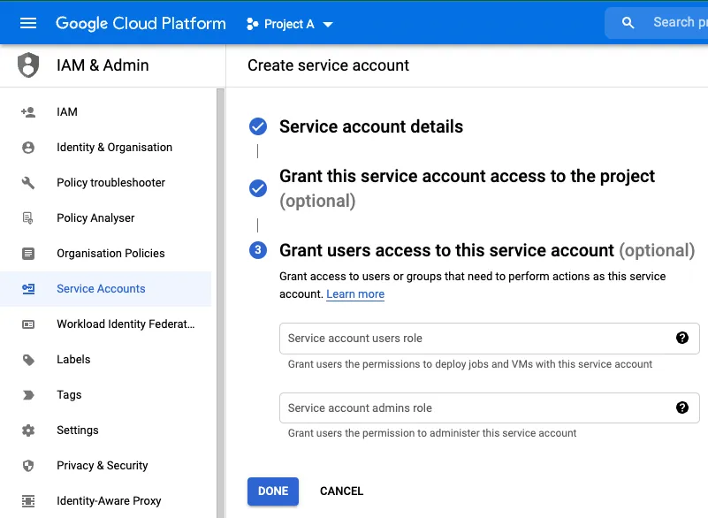The width and height of the screenshot is (708, 518).
Task: Expand the Service account details step
Action: pyautogui.click(x=371, y=126)
